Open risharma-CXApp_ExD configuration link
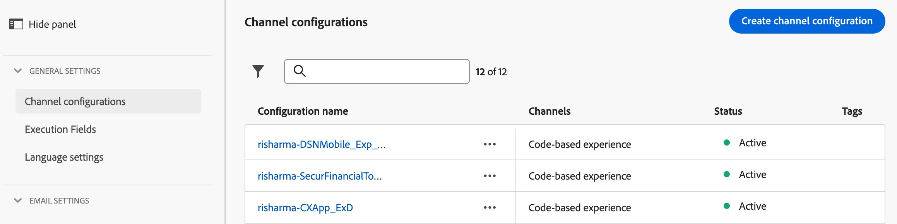 pos(305,208)
